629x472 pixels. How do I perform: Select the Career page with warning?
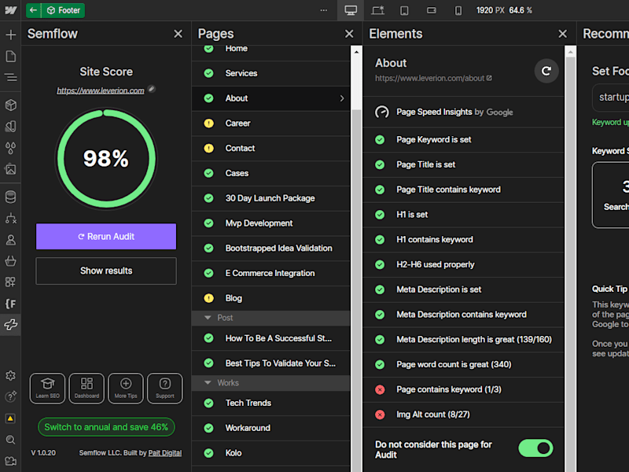pos(270,124)
